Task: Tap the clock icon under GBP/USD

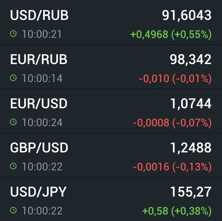Action: [x=13, y=167]
